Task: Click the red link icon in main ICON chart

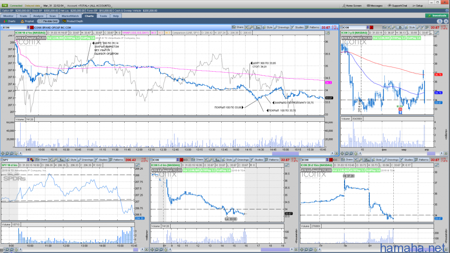Action: coord(31,27)
